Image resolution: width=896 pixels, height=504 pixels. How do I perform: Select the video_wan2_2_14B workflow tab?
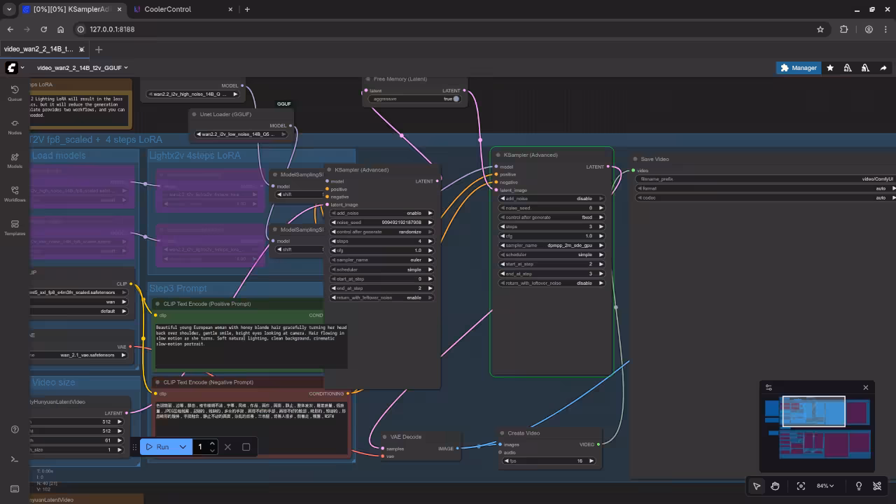click(x=38, y=49)
